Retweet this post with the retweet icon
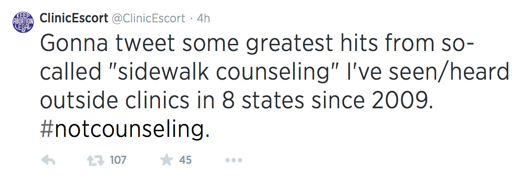This screenshot has height=179, width=522. [94, 160]
